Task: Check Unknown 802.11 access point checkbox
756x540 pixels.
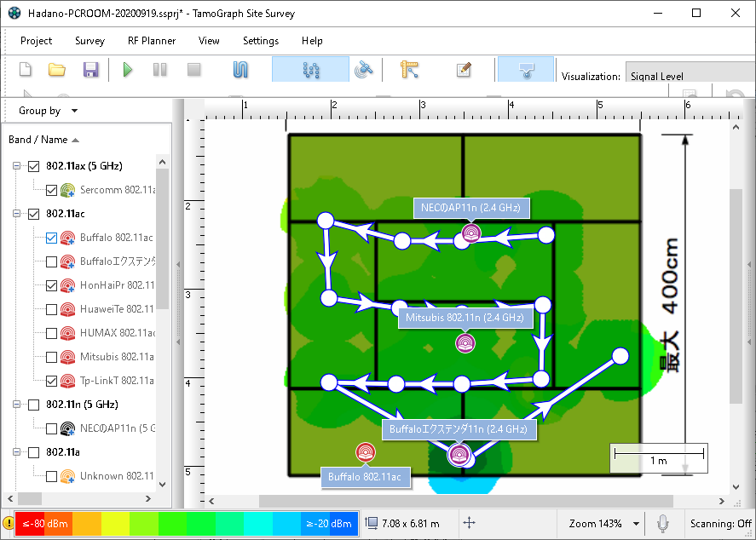Action: click(52, 476)
